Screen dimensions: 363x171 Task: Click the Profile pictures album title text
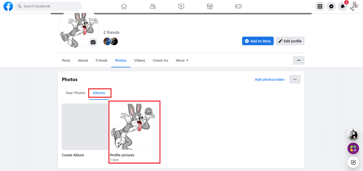pyautogui.click(x=122, y=155)
